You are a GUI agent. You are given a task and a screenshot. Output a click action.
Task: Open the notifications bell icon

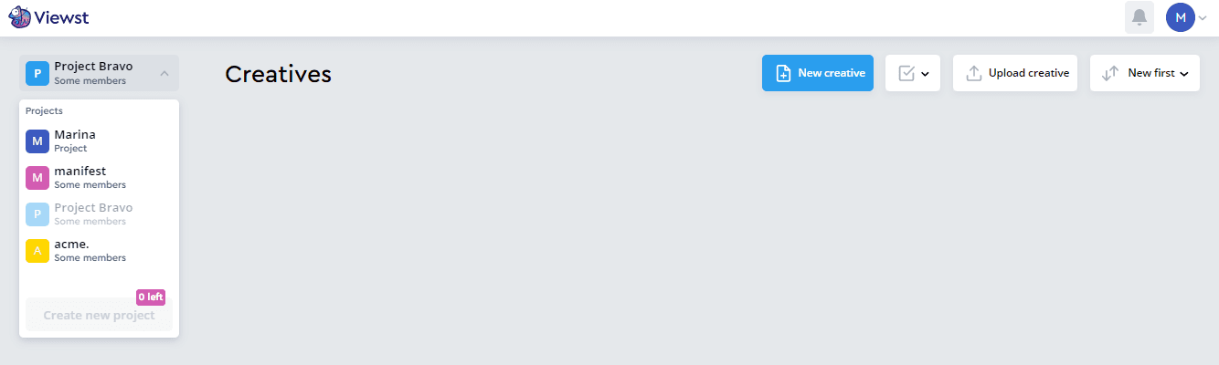pyautogui.click(x=1139, y=17)
